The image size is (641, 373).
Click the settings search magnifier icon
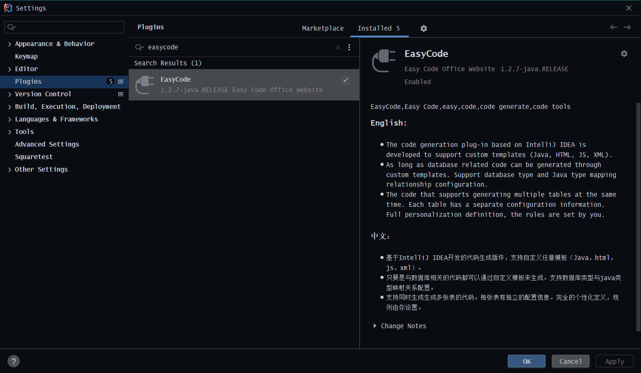[11, 27]
